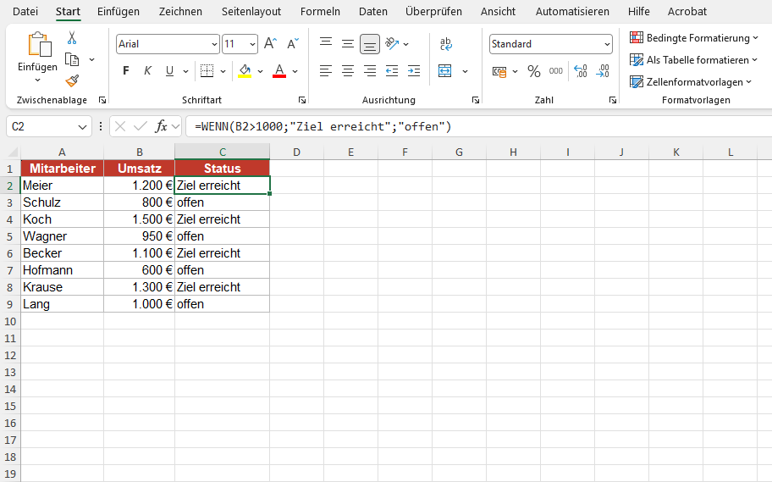Select the Format übertragen paintbrush icon

click(72, 80)
